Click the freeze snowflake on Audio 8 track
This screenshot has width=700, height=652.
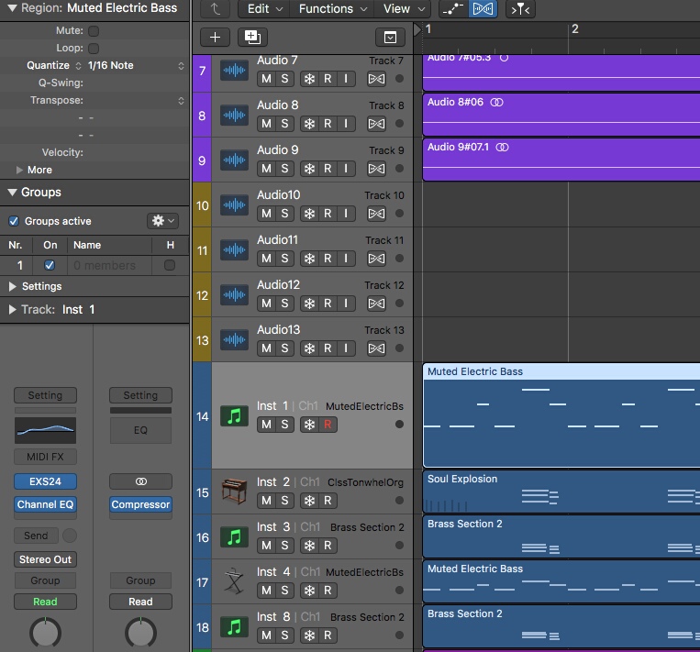coord(309,123)
